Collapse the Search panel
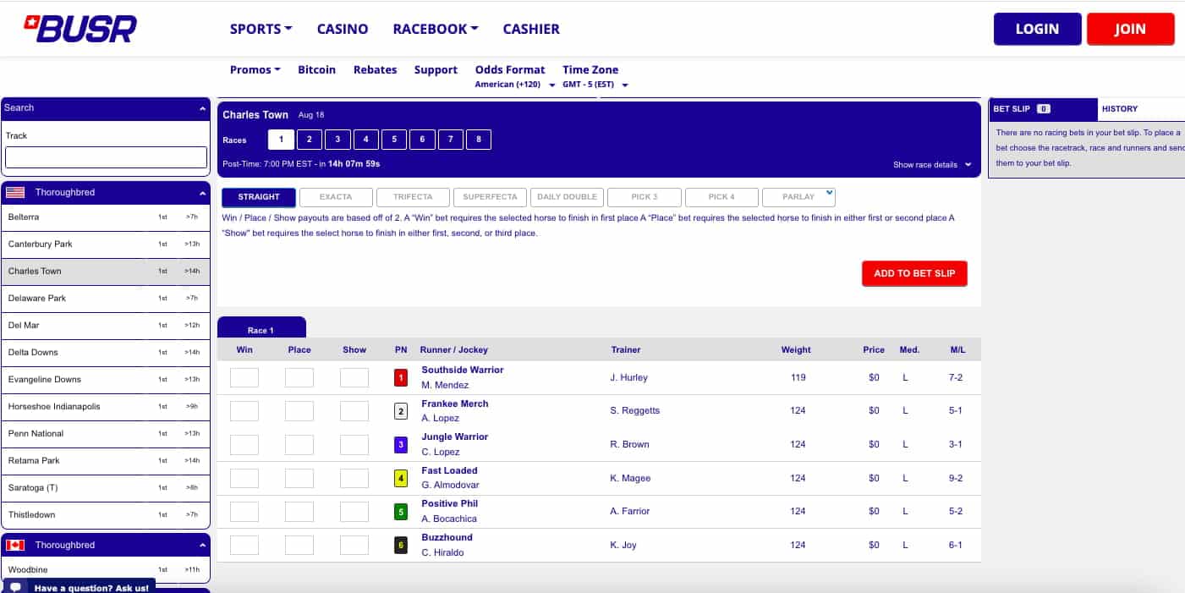The width and height of the screenshot is (1185, 593). click(x=202, y=108)
